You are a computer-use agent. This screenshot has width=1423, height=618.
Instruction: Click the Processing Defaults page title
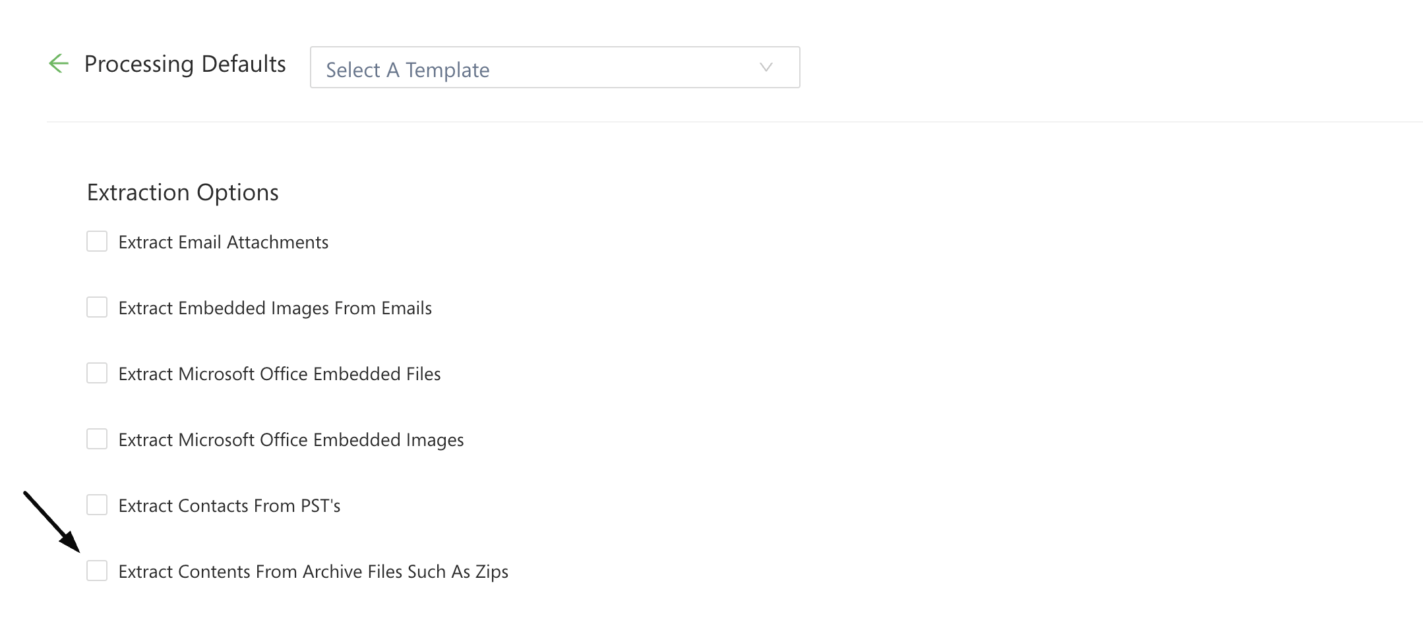coord(185,64)
